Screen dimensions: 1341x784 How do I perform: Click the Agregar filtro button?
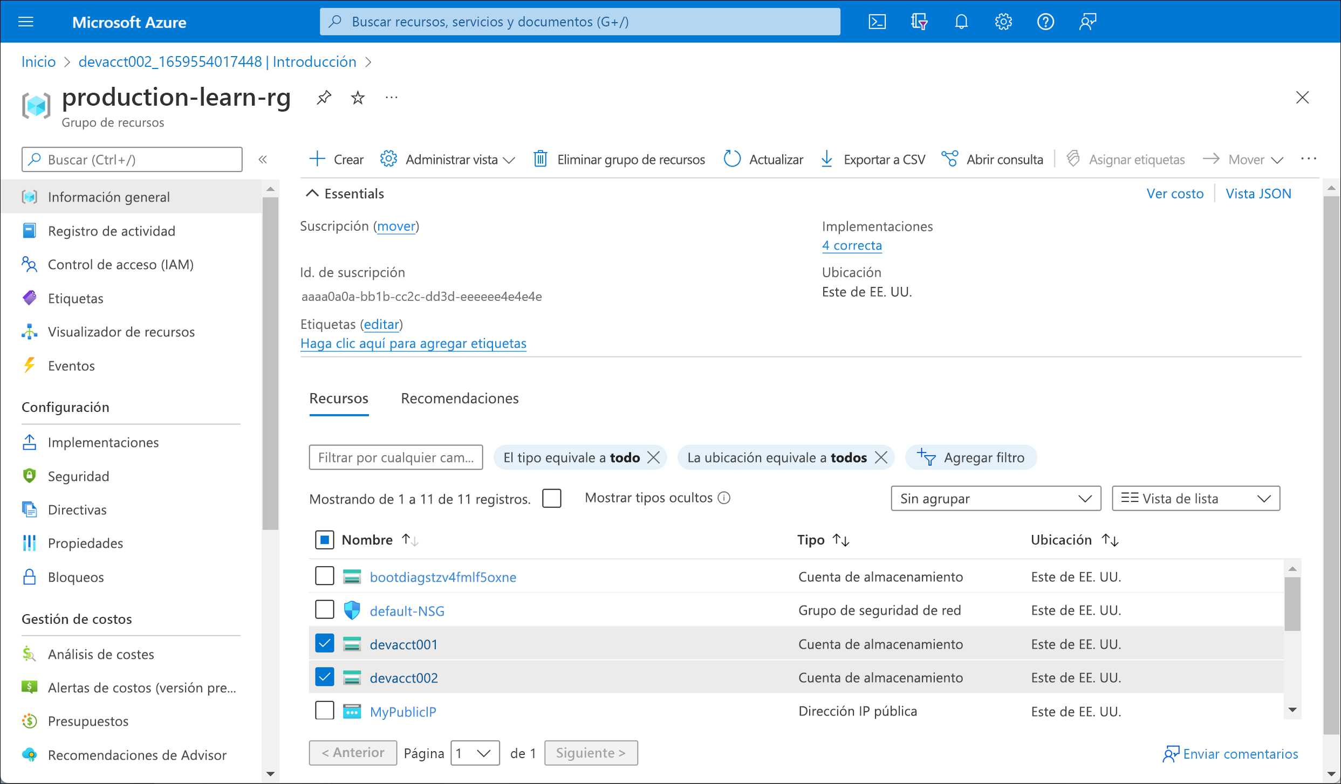[971, 458]
